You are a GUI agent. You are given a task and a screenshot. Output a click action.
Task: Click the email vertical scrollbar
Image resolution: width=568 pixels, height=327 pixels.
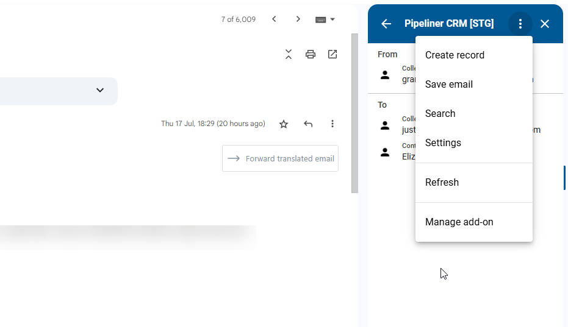pos(354,113)
